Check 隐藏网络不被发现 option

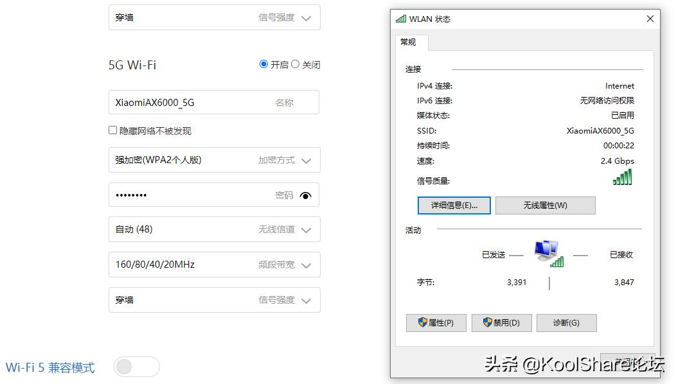(112, 130)
